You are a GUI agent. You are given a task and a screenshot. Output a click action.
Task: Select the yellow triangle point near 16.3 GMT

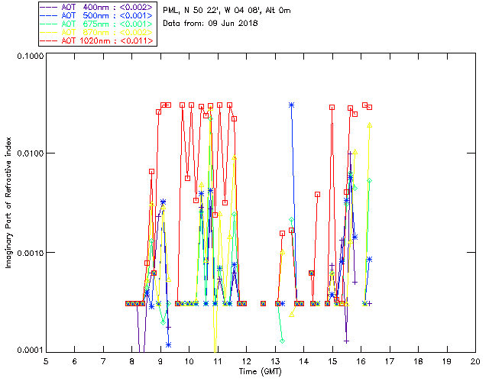coord(370,125)
